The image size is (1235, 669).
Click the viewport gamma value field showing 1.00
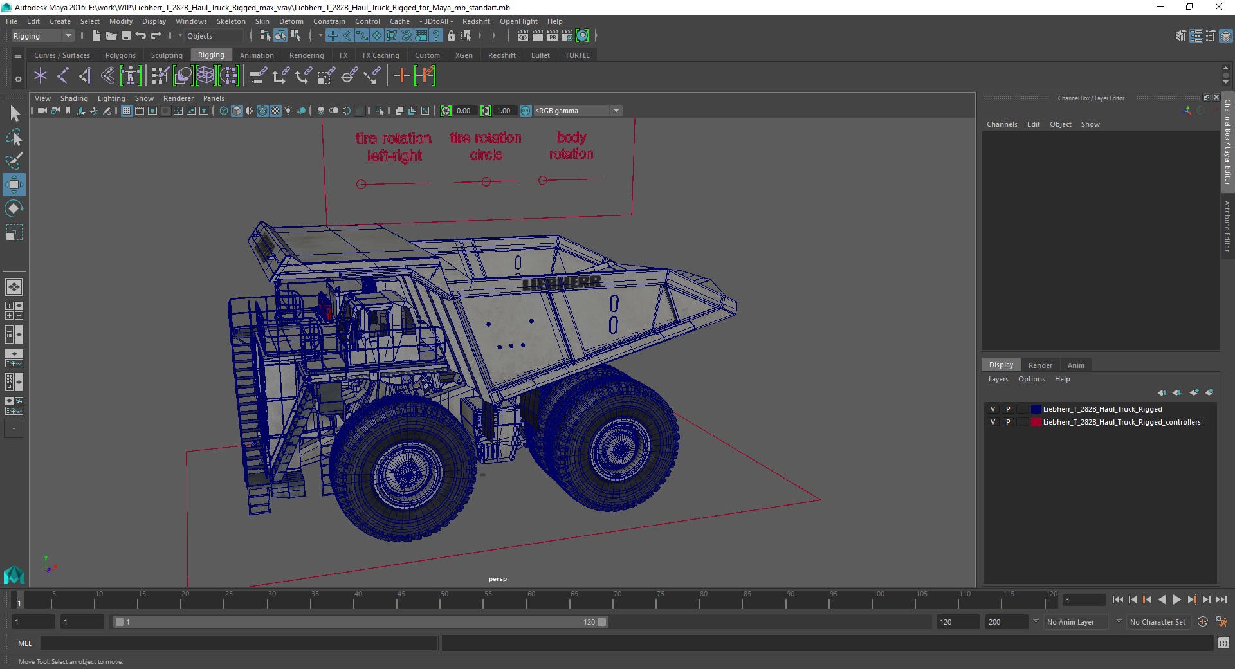click(x=504, y=111)
